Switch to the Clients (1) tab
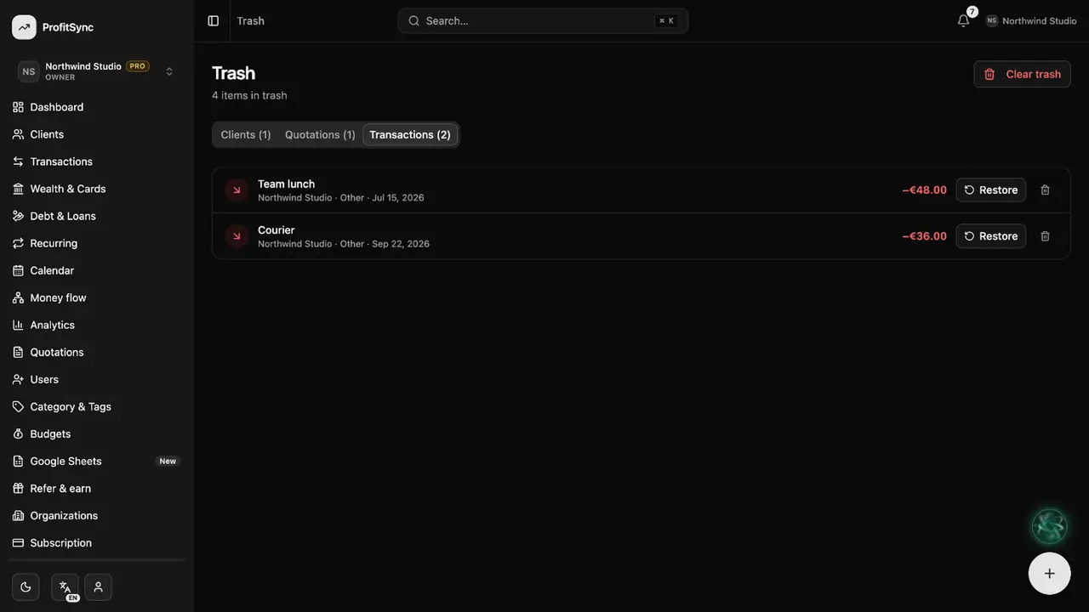The height and width of the screenshot is (612, 1089). pyautogui.click(x=246, y=134)
